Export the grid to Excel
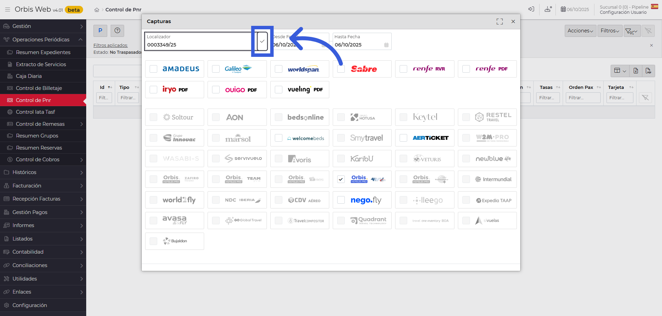The height and width of the screenshot is (316, 662). [636, 71]
